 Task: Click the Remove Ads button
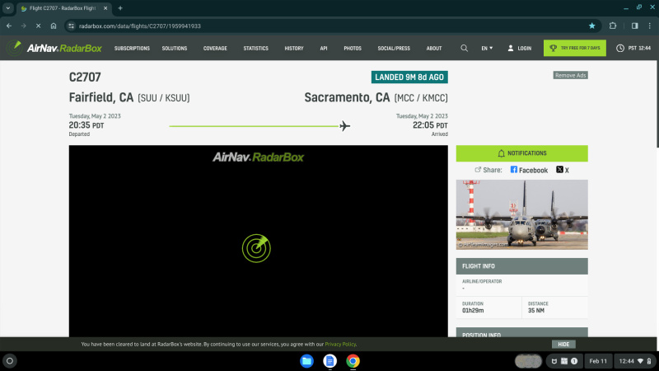570,75
